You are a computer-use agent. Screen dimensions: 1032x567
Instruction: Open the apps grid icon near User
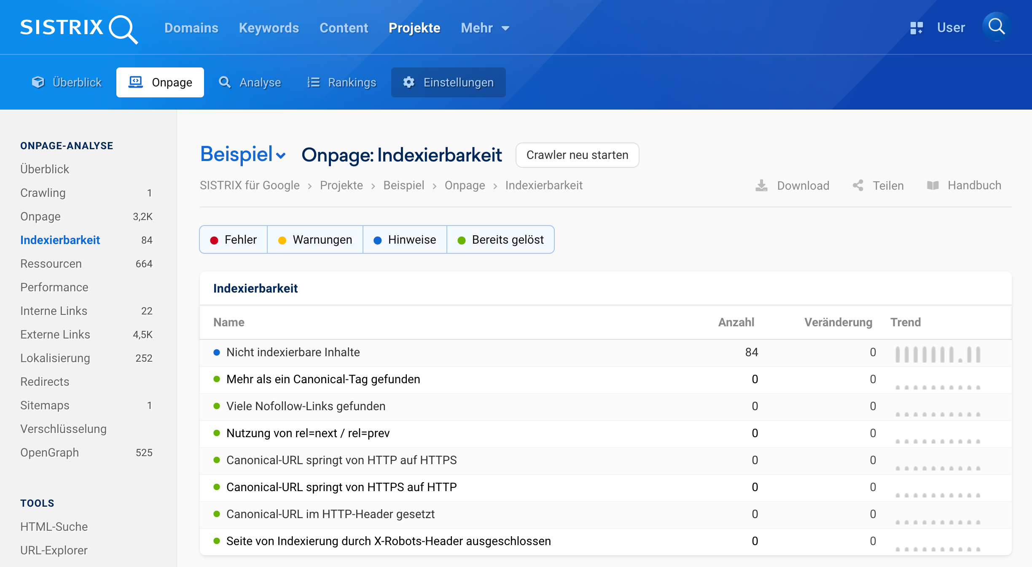click(x=916, y=28)
